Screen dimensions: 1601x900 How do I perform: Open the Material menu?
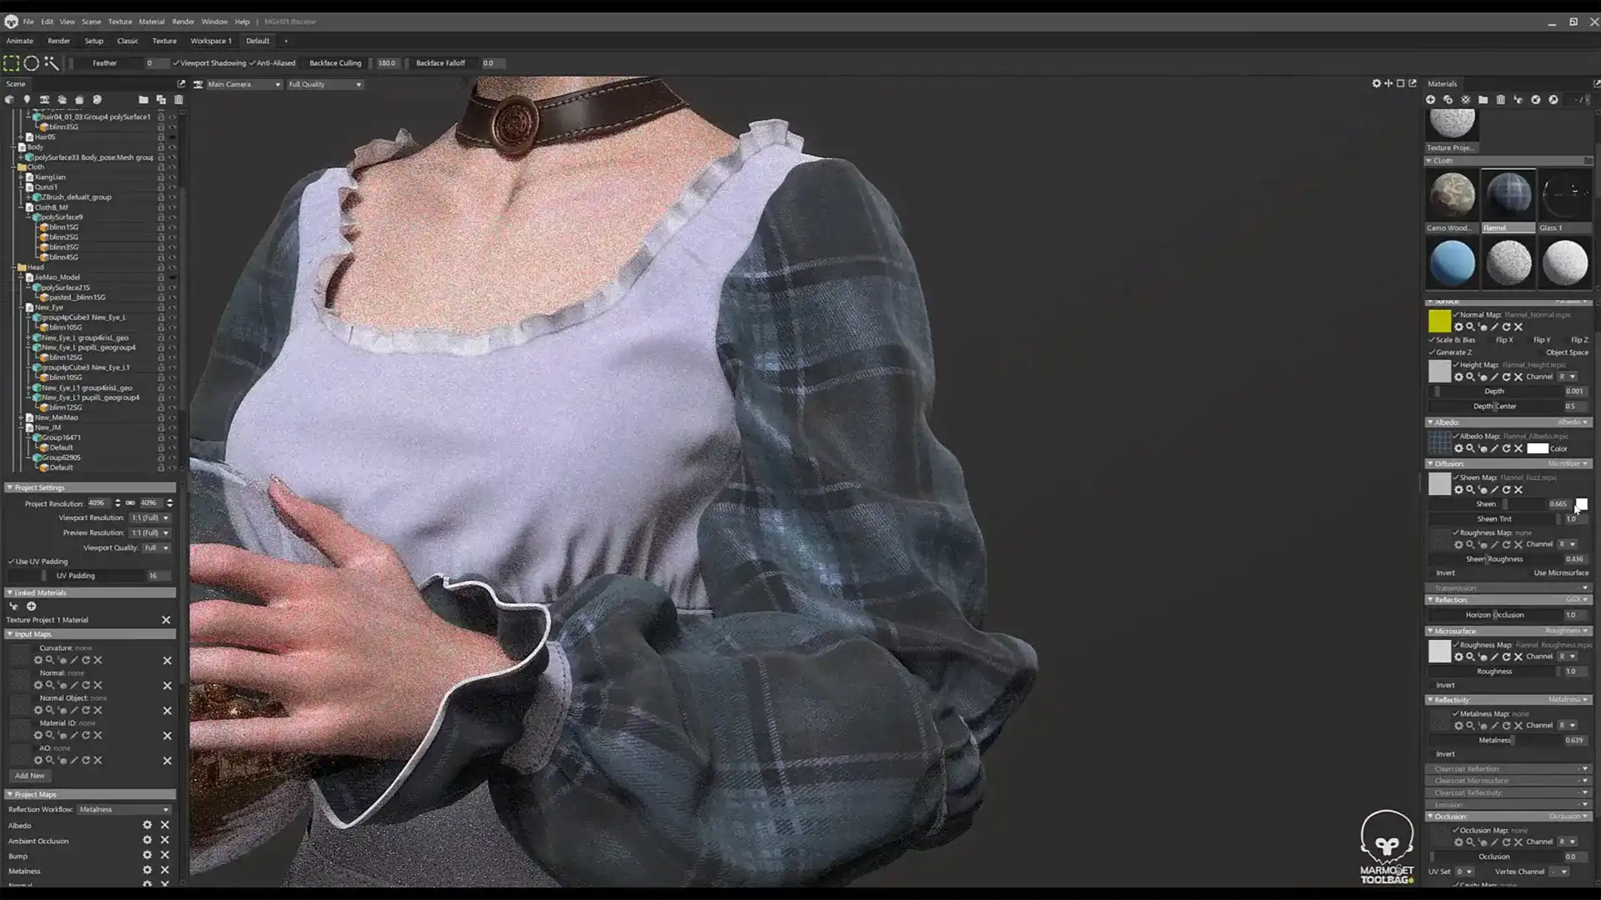coord(151,22)
